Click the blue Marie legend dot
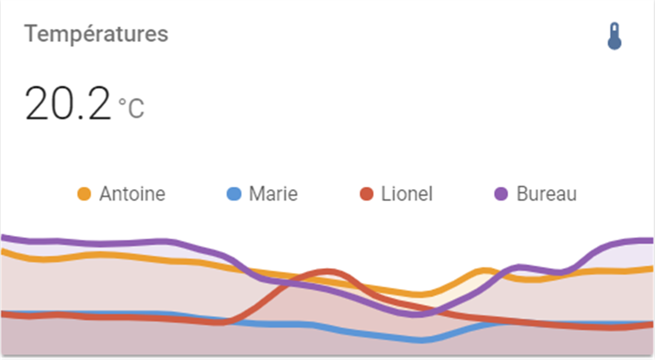This screenshot has width=655, height=360. pos(234,194)
